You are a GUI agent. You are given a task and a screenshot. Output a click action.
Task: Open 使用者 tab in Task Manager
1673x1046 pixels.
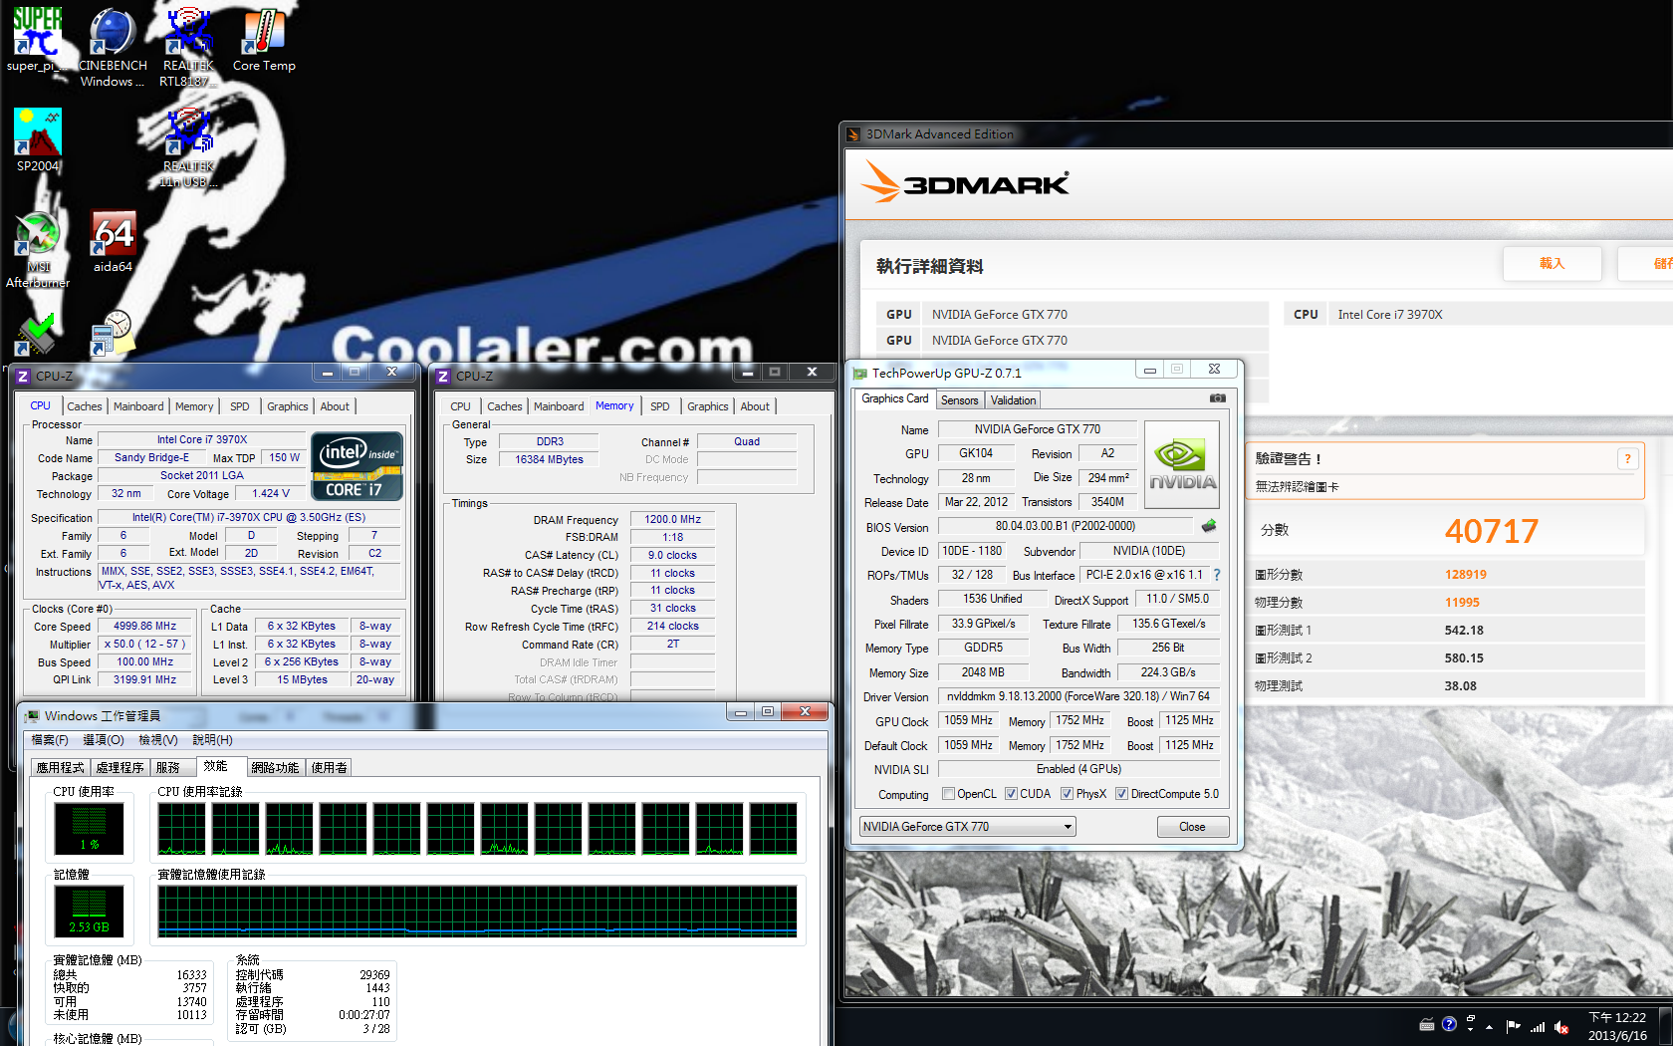click(x=329, y=768)
